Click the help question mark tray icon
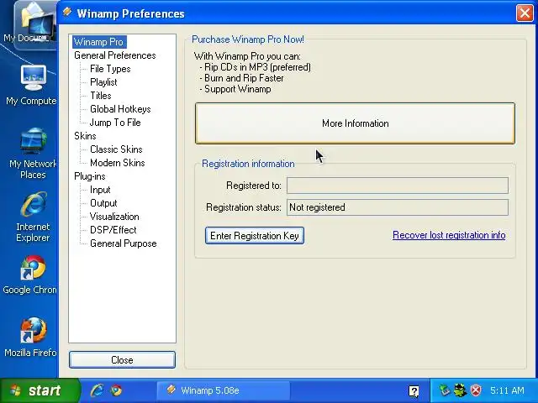The image size is (538, 403). click(x=414, y=391)
